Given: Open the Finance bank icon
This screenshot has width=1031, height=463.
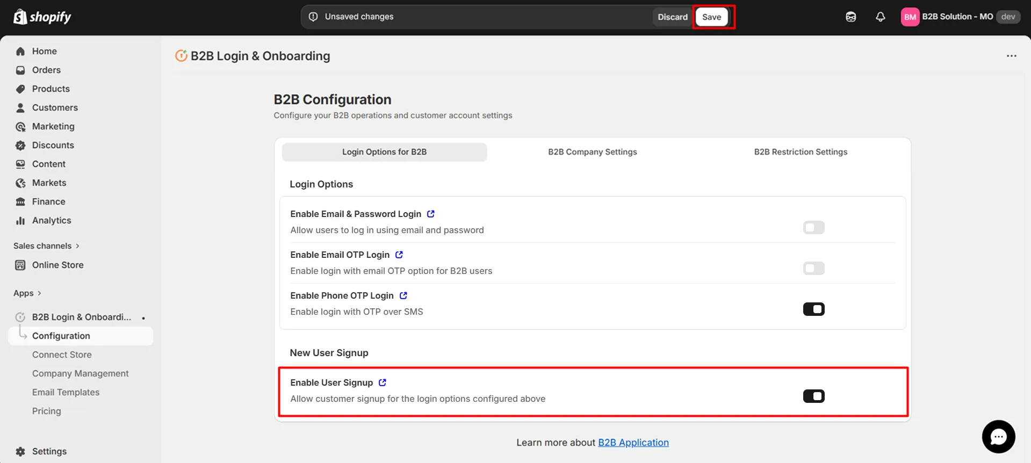Looking at the screenshot, I should pyautogui.click(x=20, y=201).
